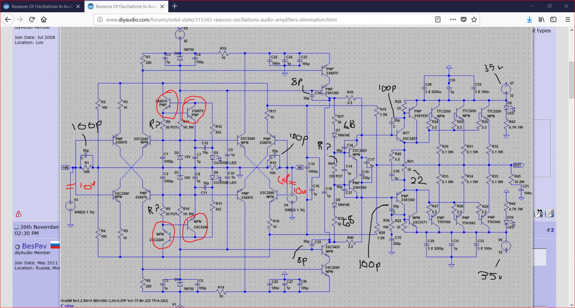Open the downloads panel
The width and height of the screenshot is (575, 308).
(529, 19)
